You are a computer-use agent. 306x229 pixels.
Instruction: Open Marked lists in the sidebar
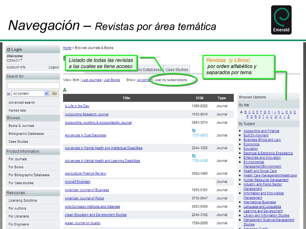[x=17, y=110]
